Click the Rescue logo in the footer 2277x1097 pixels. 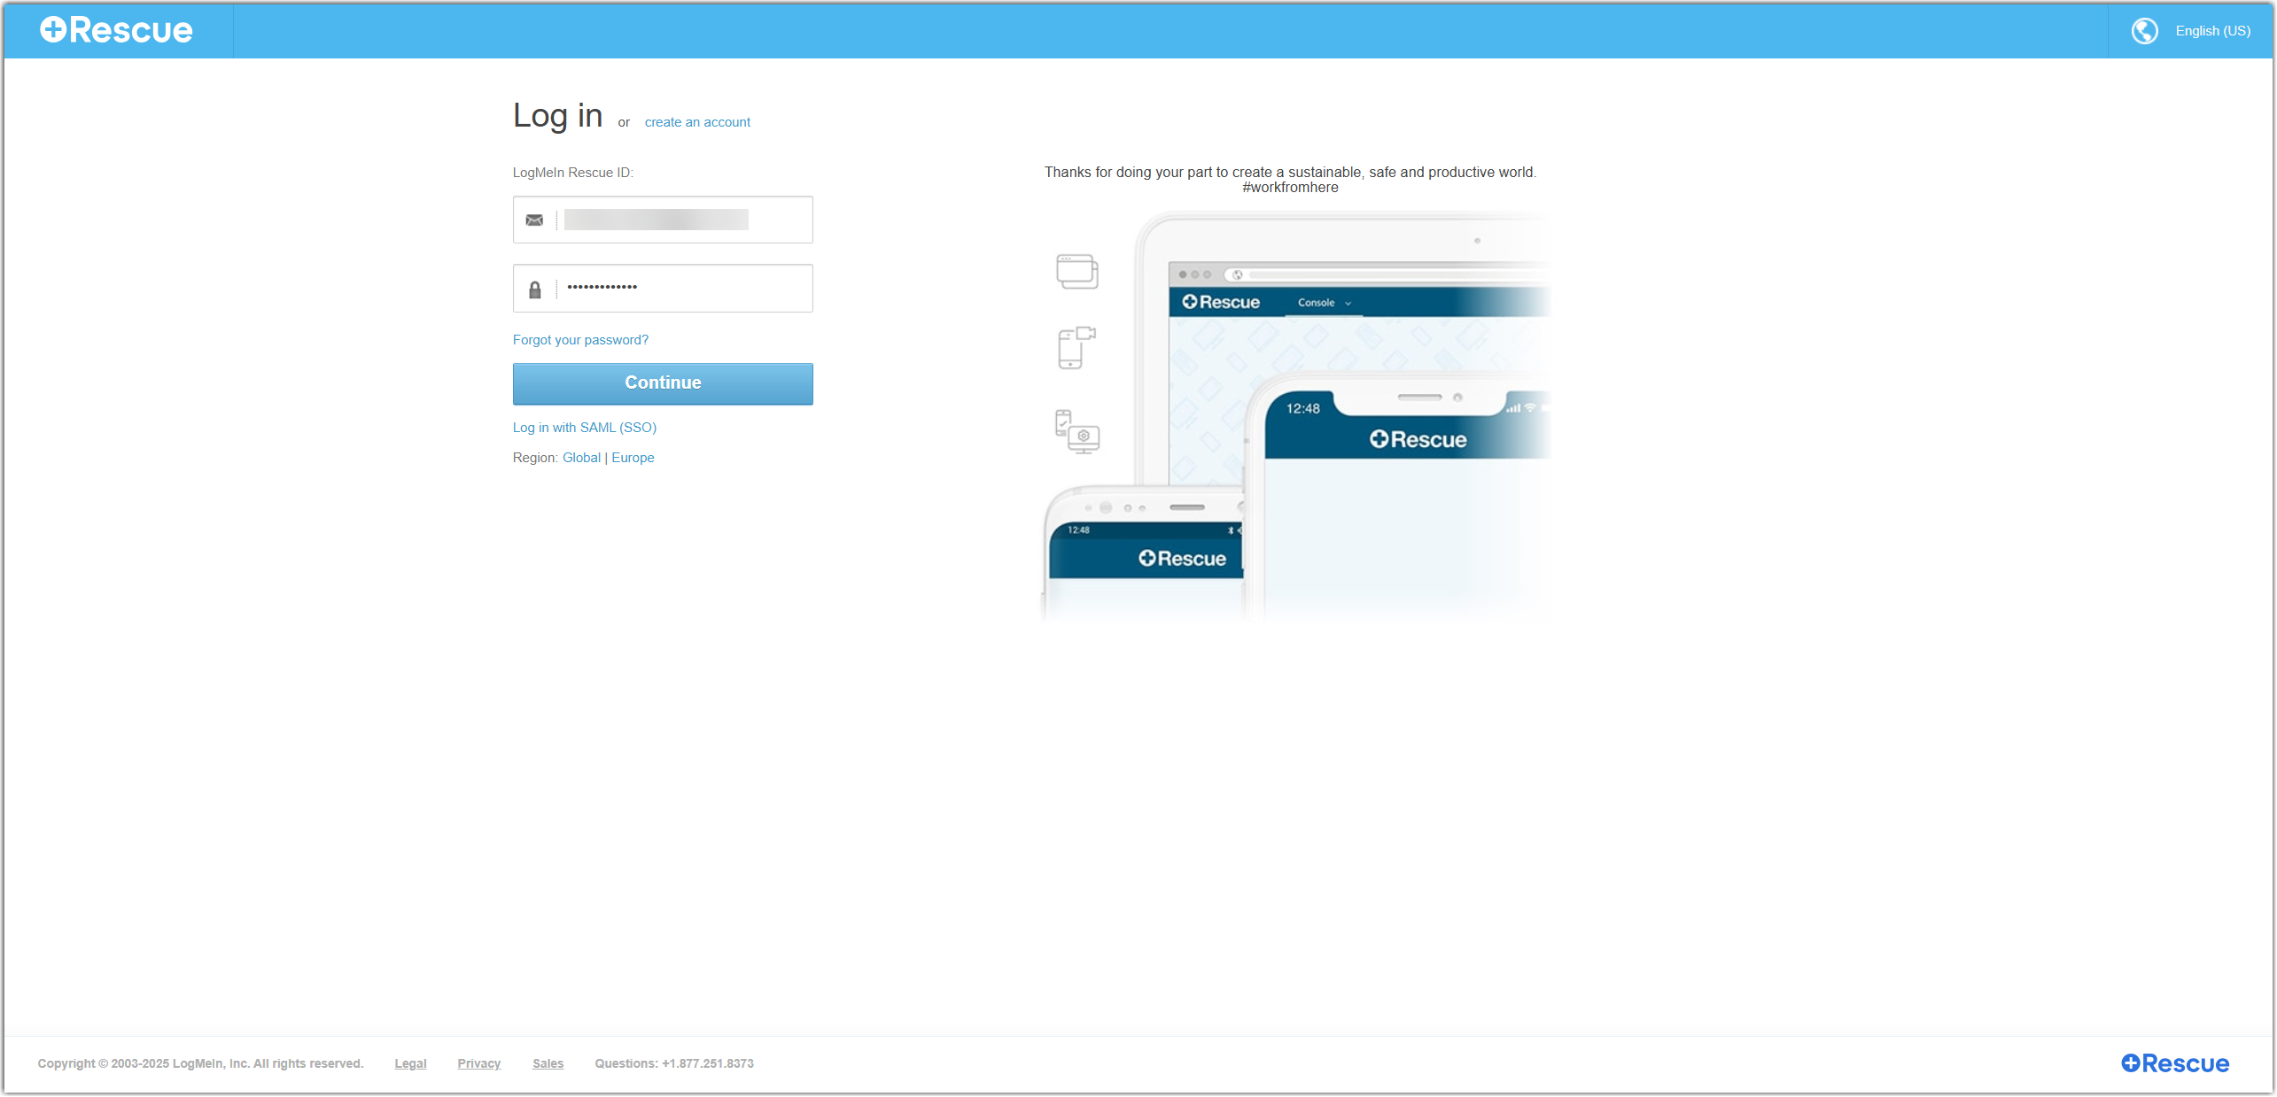[x=2174, y=1062]
